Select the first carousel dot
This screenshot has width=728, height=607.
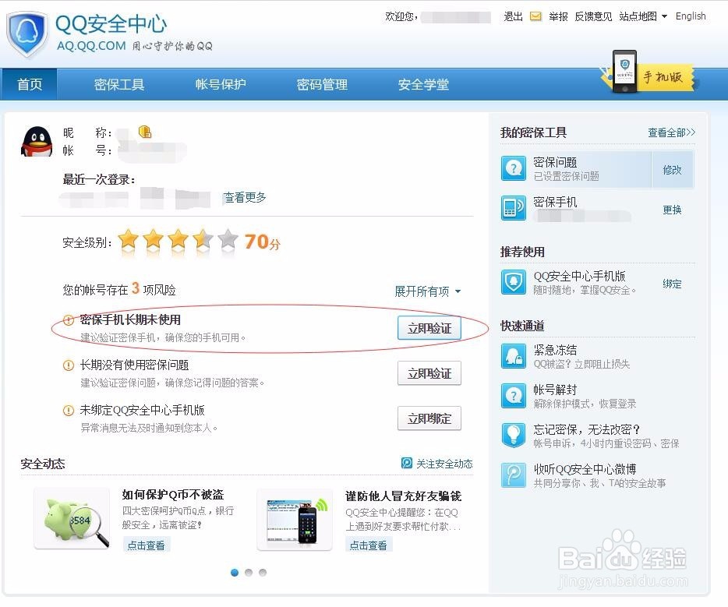235,572
